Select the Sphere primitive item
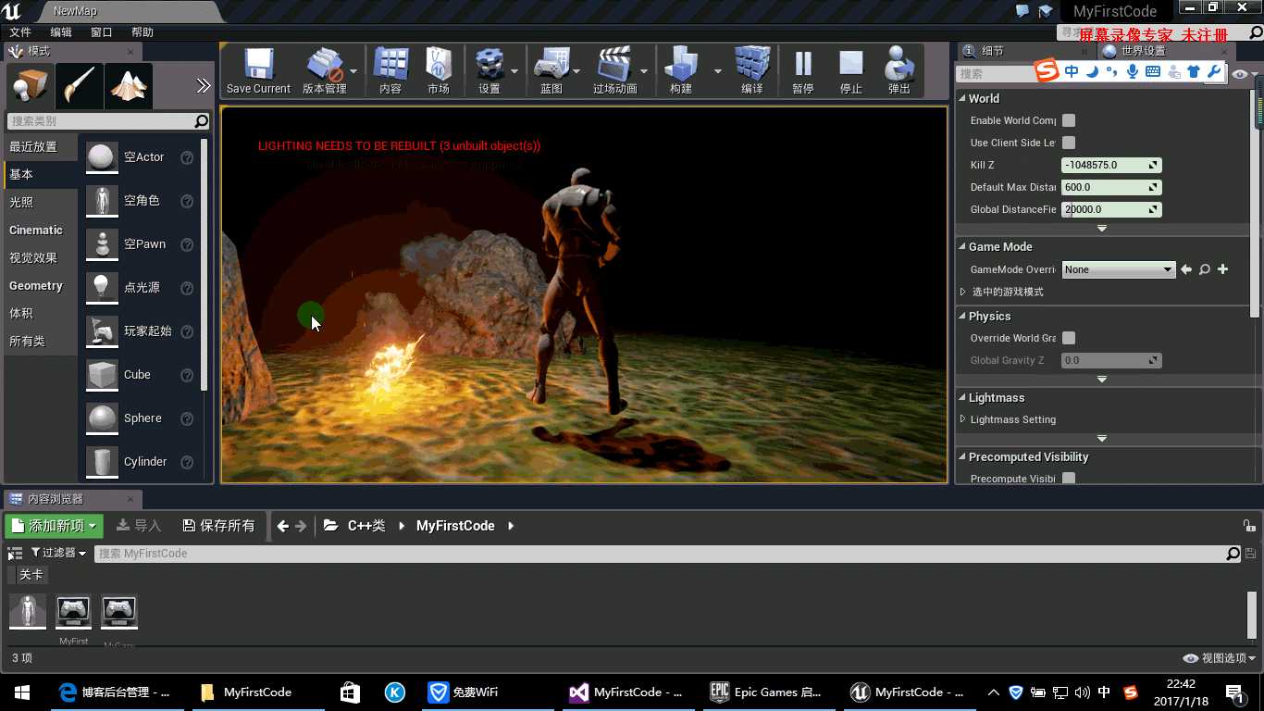This screenshot has width=1264, height=711. click(141, 418)
